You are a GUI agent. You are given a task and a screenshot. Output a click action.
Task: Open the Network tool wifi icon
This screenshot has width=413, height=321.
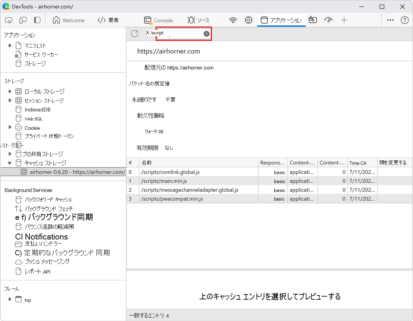(233, 20)
